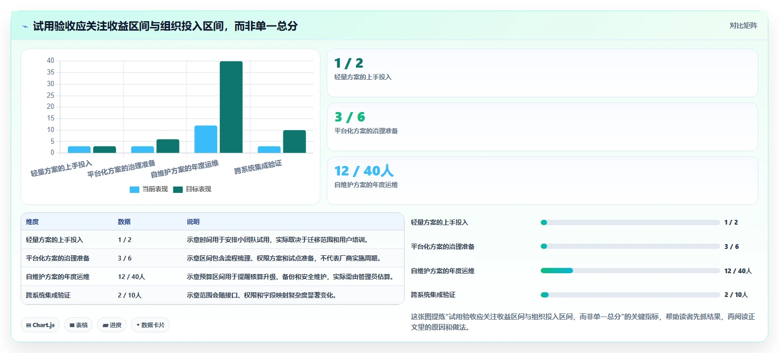Screen dimensions: 779x353
Task: Click the progress bar for 平台化方案的治理准备
Action: (630, 247)
